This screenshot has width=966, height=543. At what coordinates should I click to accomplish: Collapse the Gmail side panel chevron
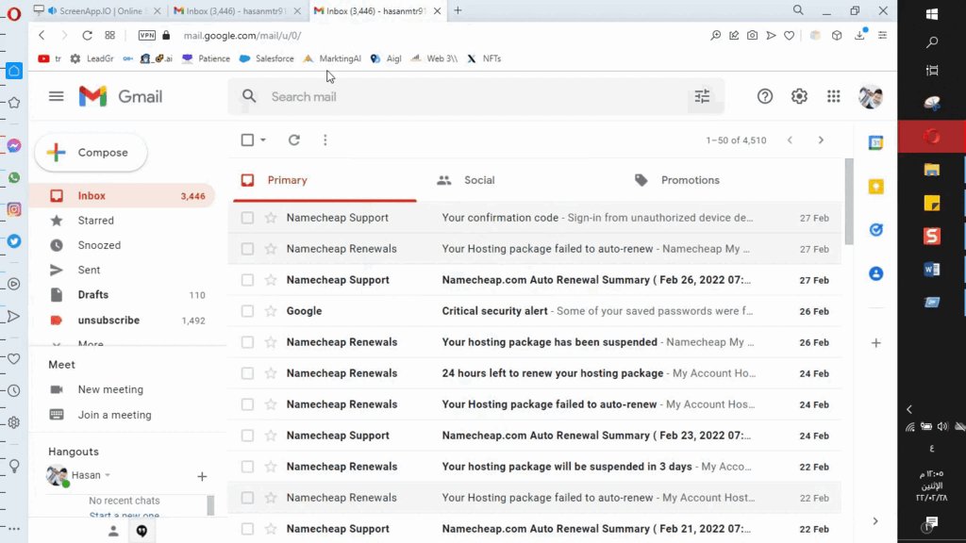[x=875, y=521]
